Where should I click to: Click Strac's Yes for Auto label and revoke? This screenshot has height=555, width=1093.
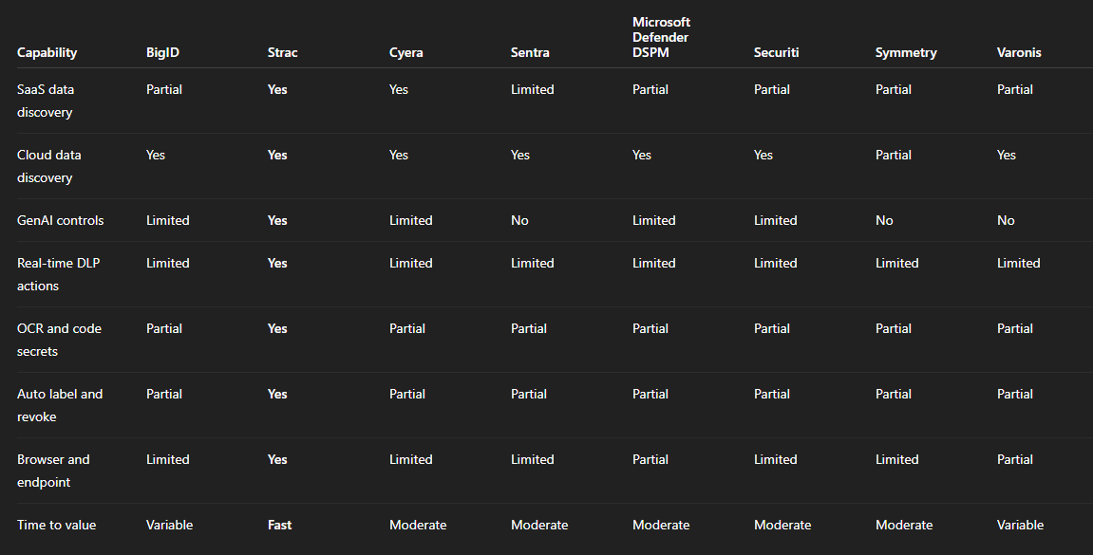point(276,394)
